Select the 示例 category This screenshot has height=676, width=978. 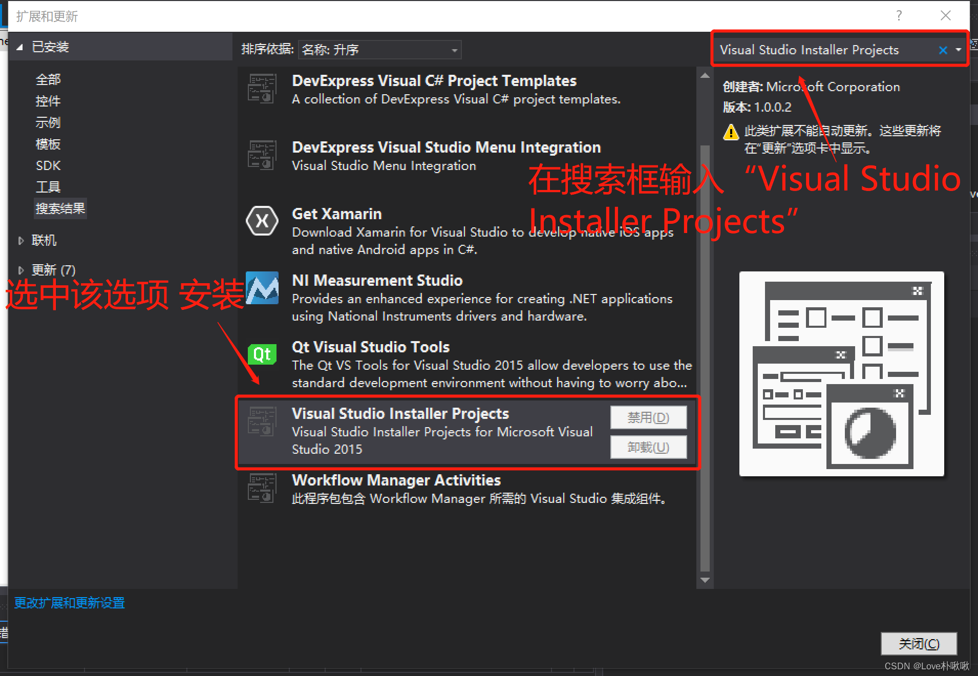click(48, 122)
